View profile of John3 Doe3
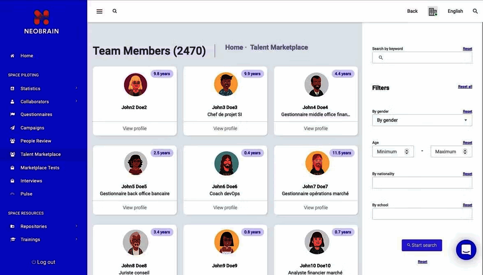 tap(225, 128)
